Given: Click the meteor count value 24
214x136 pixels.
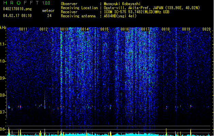Looking at the screenshot, I should click(49, 16).
